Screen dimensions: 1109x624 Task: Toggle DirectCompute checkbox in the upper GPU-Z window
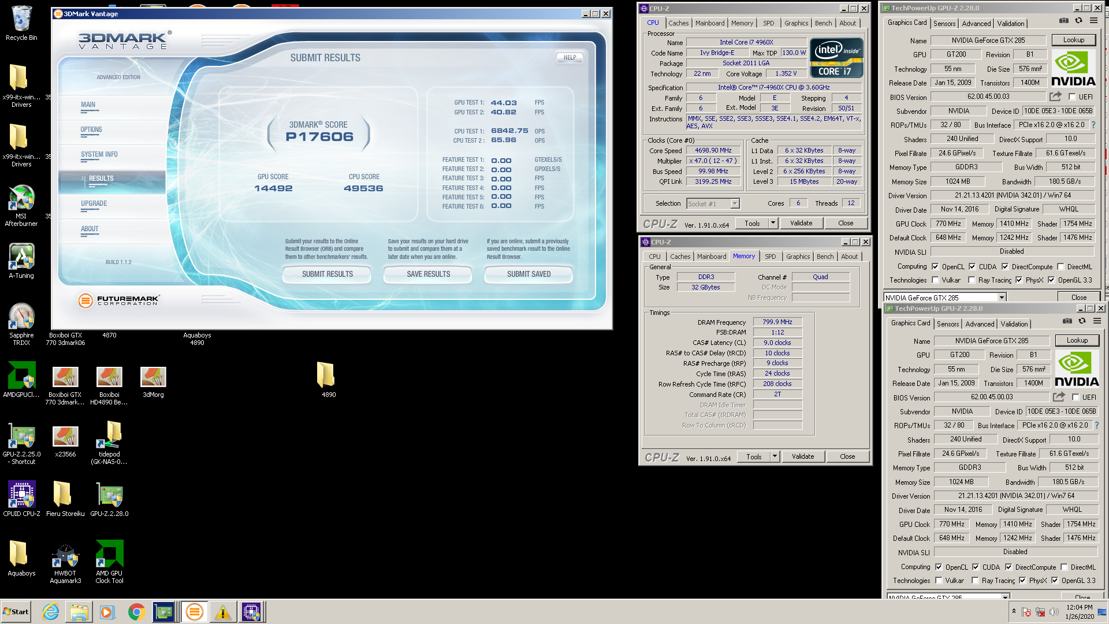(x=1005, y=267)
